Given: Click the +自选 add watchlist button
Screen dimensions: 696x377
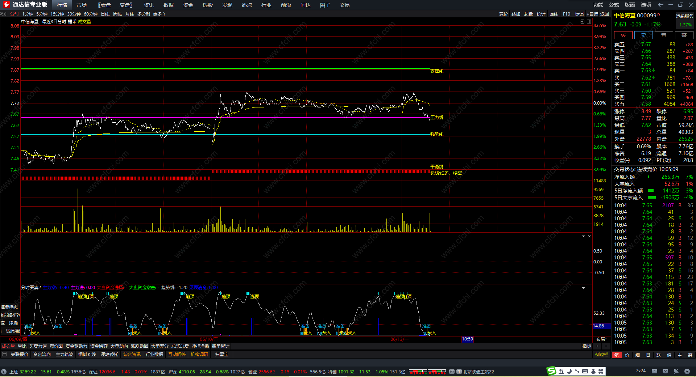Looking at the screenshot, I should click(592, 14).
